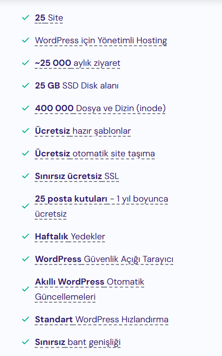222x356 pixels.
Task: Click the checkmark beside Akıllı WordPress Otomatik Güncellemeleri
Action: (x=26, y=289)
